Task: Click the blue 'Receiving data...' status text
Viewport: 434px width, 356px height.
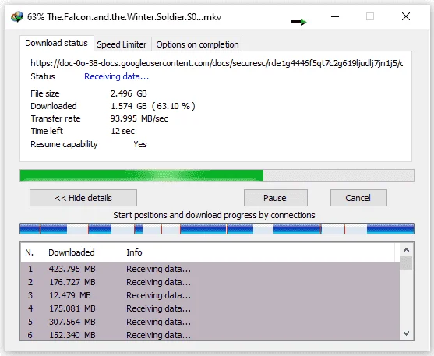Action: click(117, 76)
